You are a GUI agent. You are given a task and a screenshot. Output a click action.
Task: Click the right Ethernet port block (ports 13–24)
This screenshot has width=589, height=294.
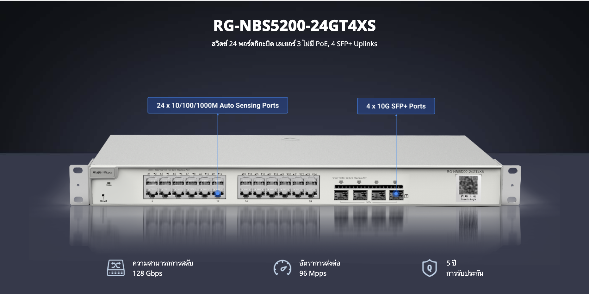(x=278, y=187)
